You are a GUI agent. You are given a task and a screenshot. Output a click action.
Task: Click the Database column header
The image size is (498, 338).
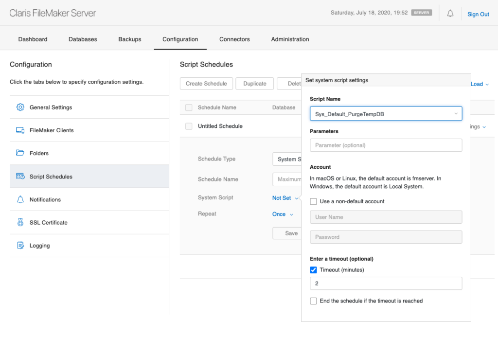[284, 107]
